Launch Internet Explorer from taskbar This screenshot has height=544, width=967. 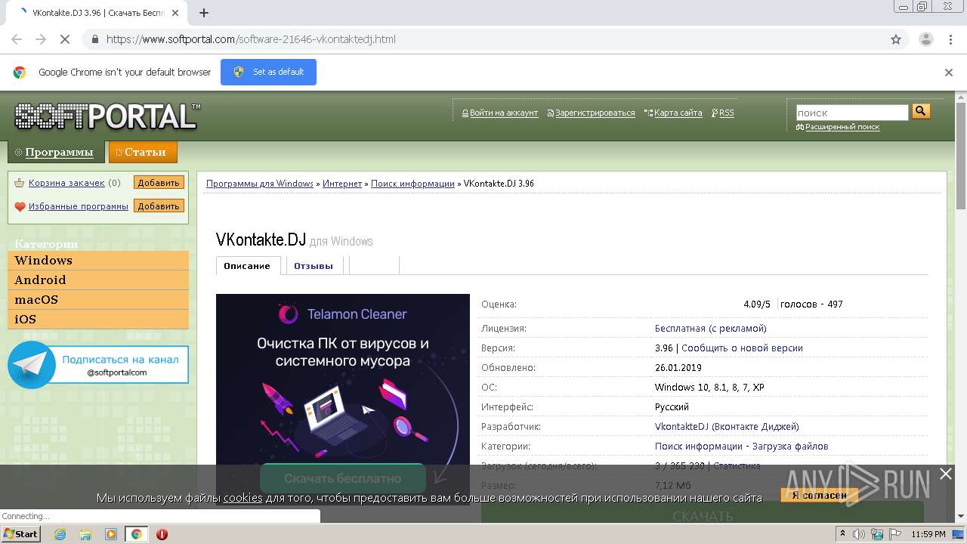pos(60,534)
